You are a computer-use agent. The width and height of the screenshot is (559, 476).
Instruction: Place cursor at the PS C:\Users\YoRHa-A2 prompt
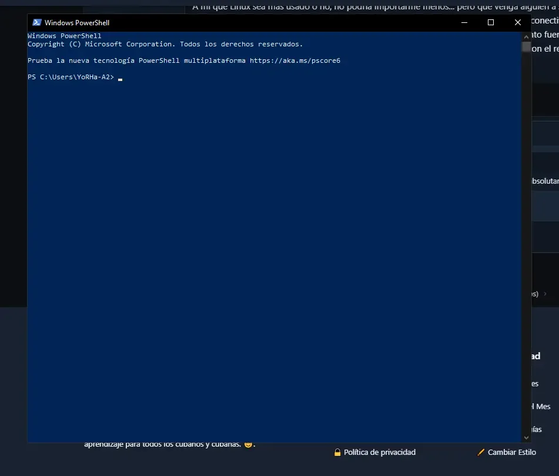point(120,77)
